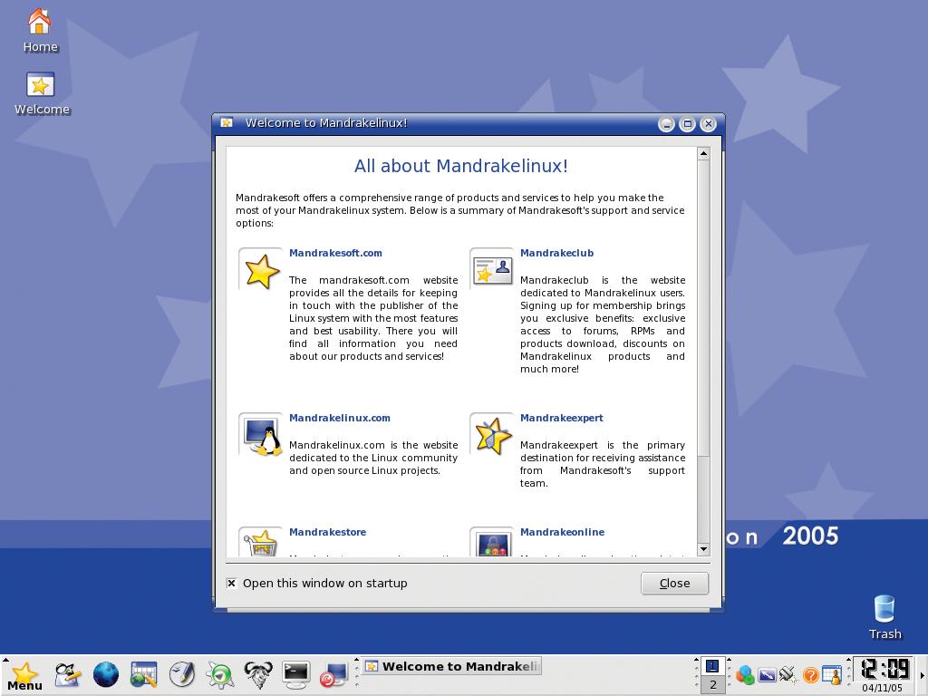Click the Mandrakeclub membership card icon

(492, 270)
